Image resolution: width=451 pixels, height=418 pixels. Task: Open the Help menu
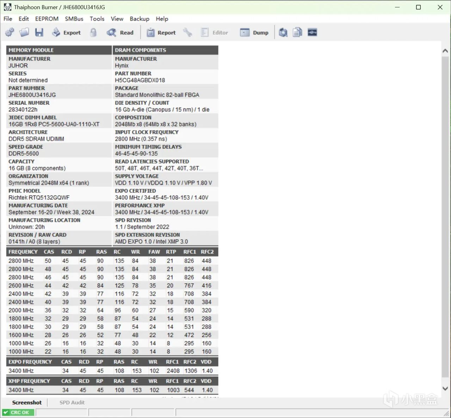coord(162,19)
